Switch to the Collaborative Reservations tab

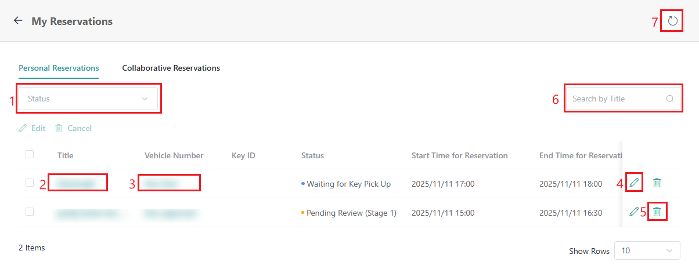point(171,68)
